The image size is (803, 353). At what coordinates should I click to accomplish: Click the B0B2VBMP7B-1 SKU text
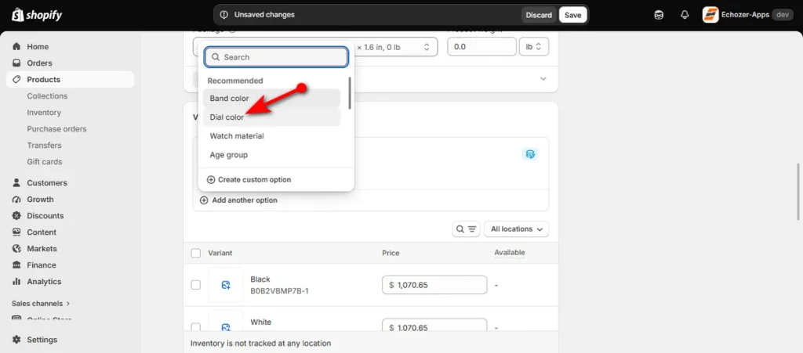click(280, 291)
